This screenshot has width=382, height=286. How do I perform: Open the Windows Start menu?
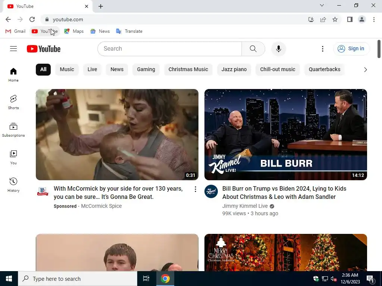[x=9, y=279]
